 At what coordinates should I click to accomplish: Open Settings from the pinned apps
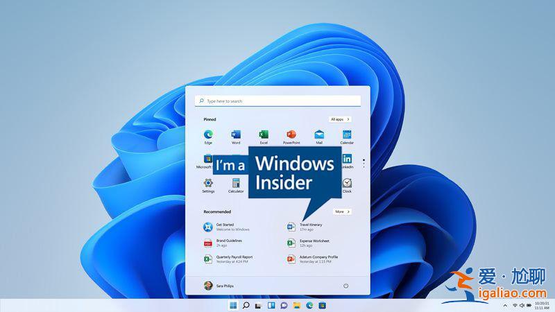(x=208, y=184)
